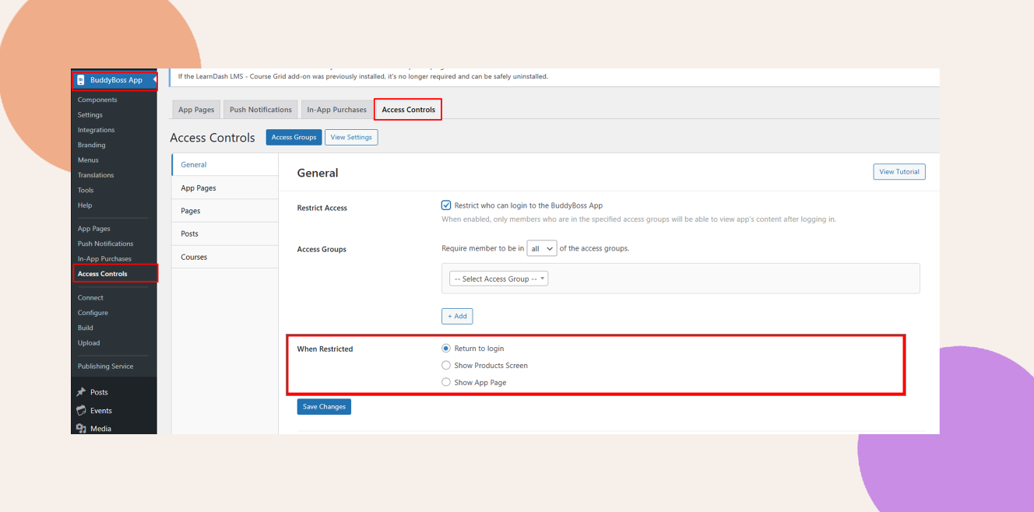The height and width of the screenshot is (512, 1034).
Task: Open Access Controls in admin sidebar
Action: (x=102, y=274)
